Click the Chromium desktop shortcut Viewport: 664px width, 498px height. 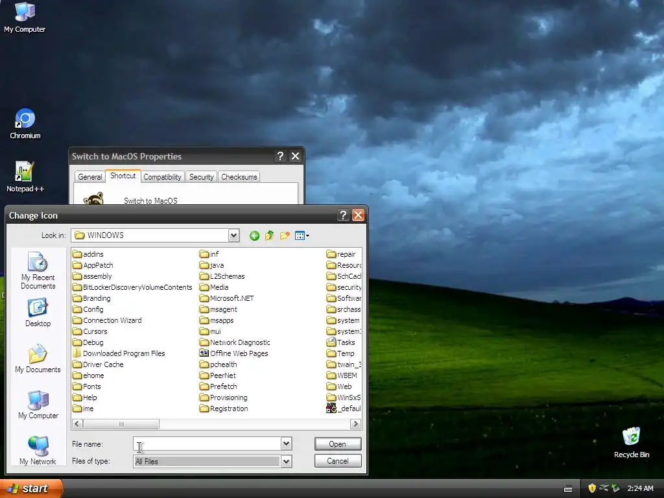coord(25,124)
